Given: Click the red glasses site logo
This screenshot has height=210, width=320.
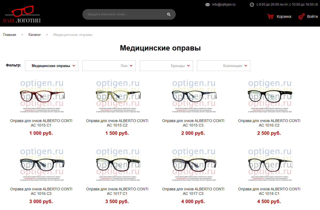Looking at the screenshot, I should [22, 15].
